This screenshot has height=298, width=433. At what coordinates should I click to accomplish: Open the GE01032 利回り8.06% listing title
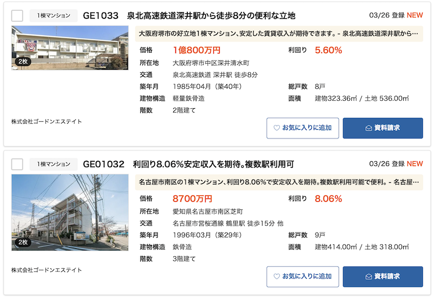coord(188,164)
